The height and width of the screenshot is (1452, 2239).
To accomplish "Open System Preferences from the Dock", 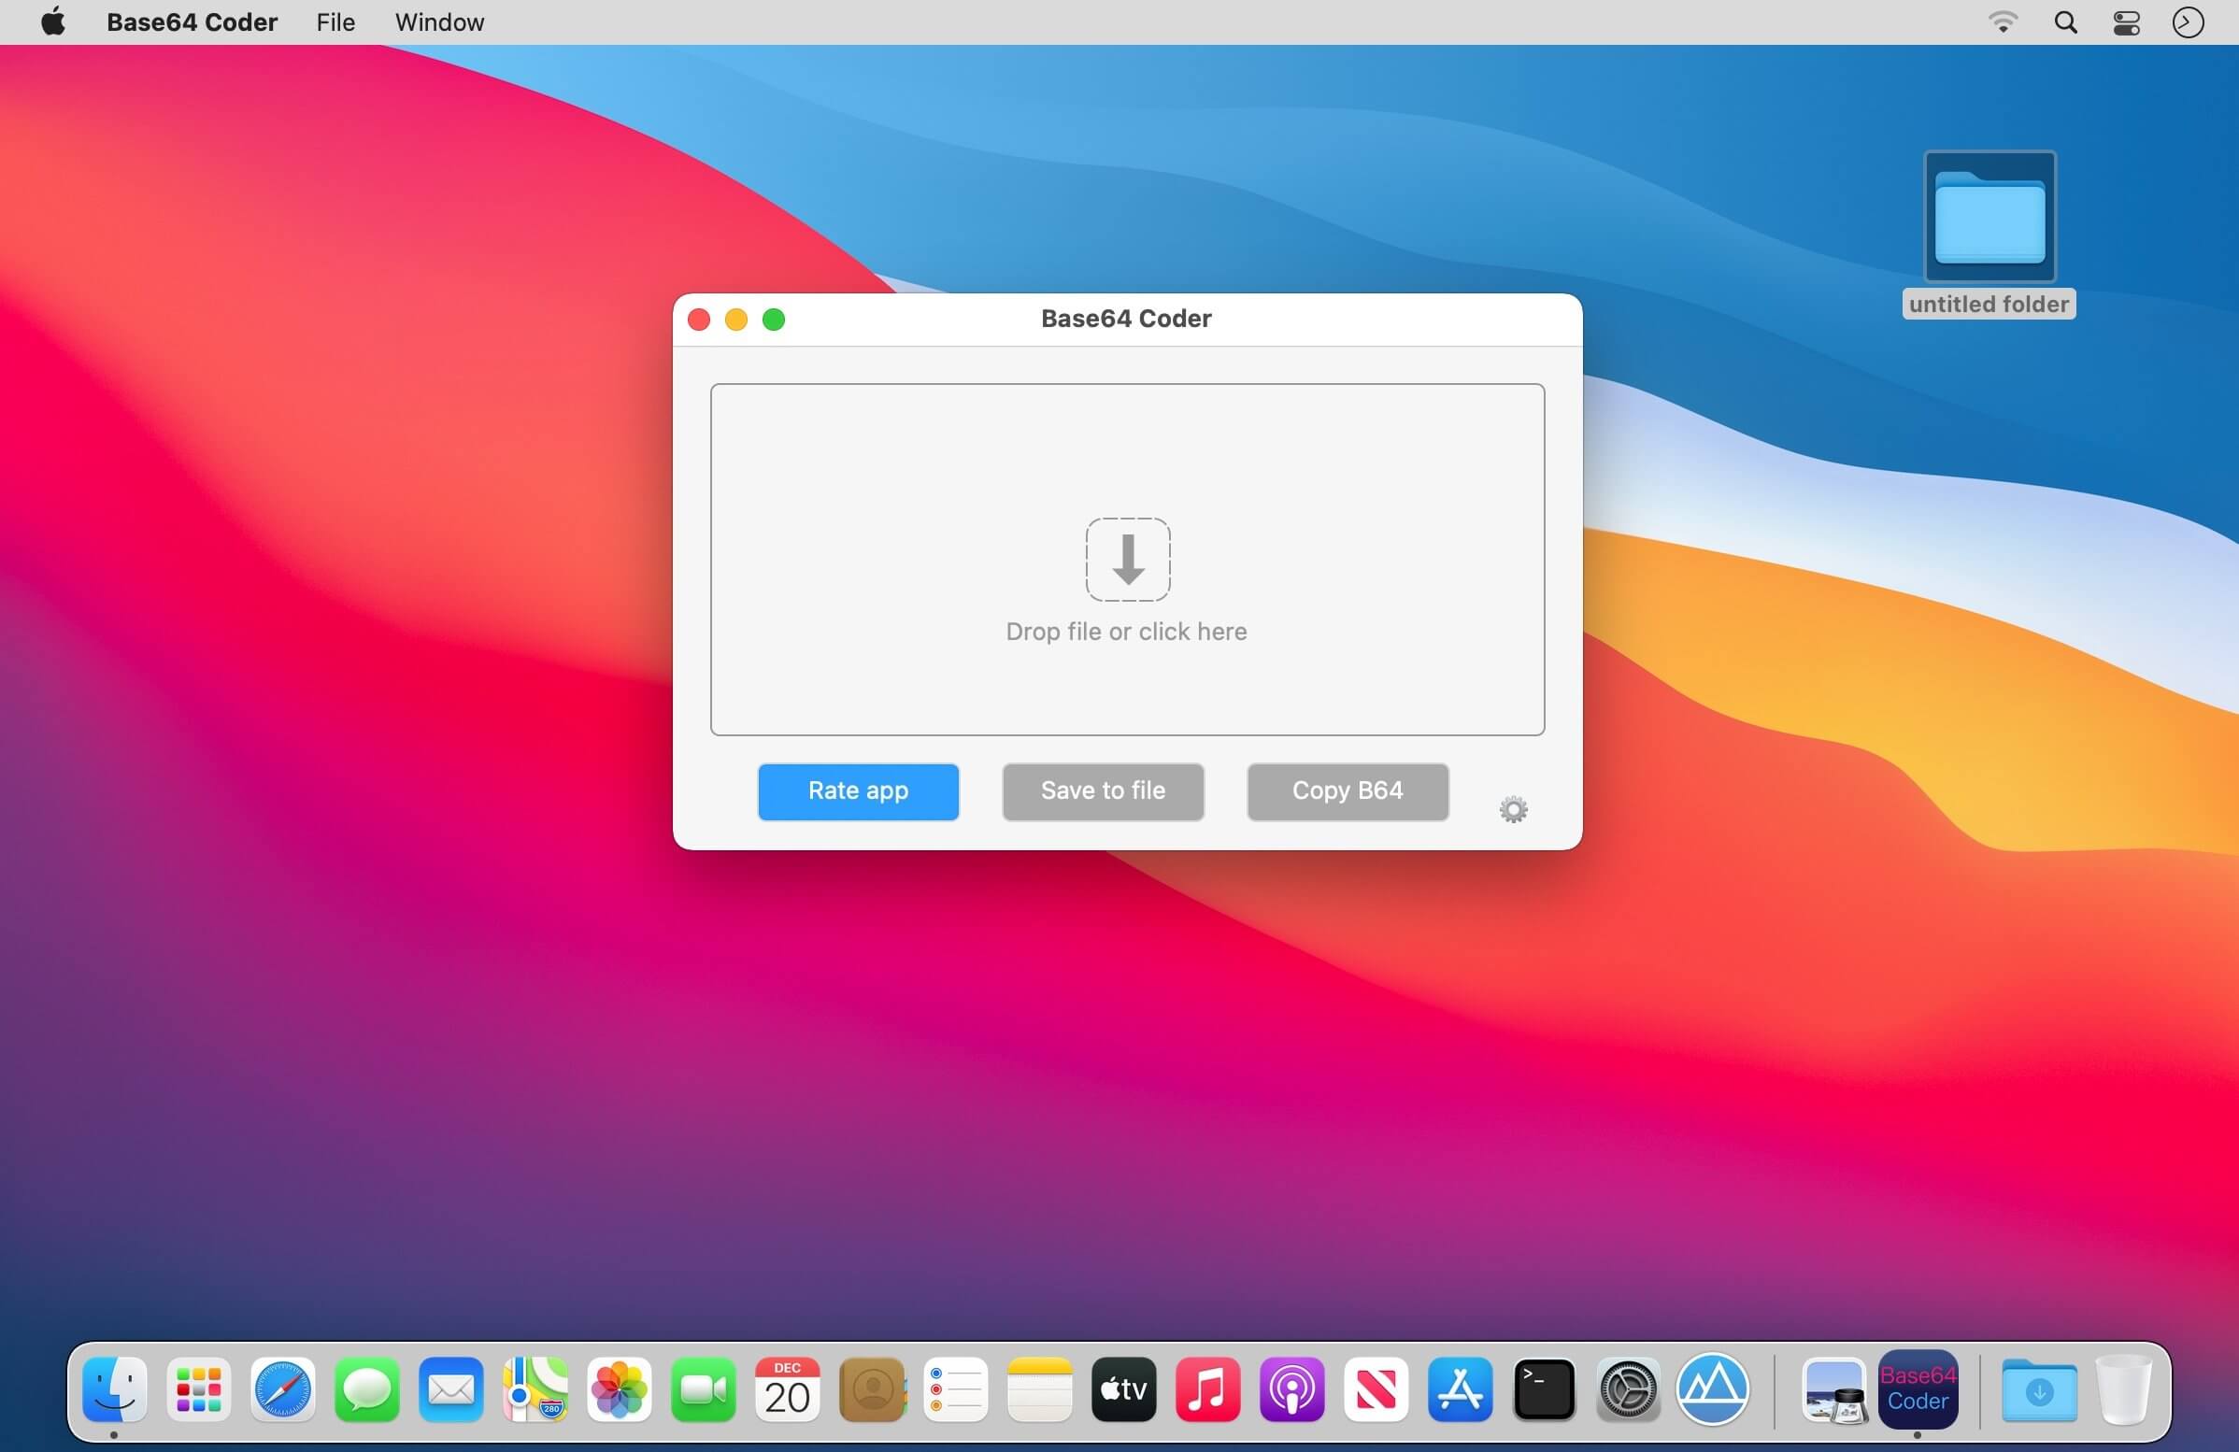I will point(1629,1389).
